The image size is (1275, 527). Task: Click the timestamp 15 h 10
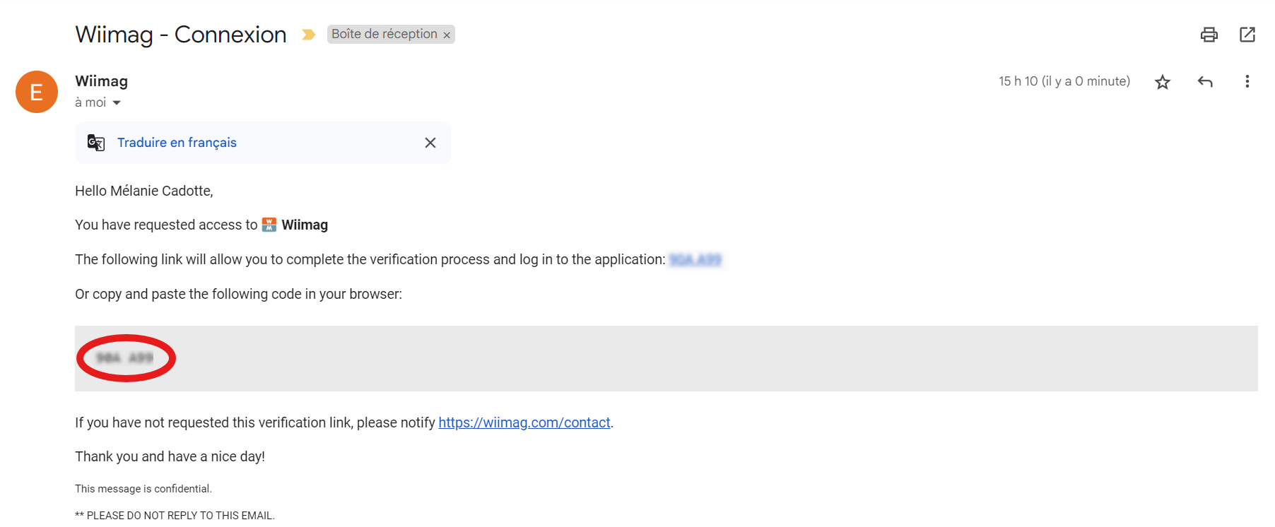click(x=1064, y=81)
